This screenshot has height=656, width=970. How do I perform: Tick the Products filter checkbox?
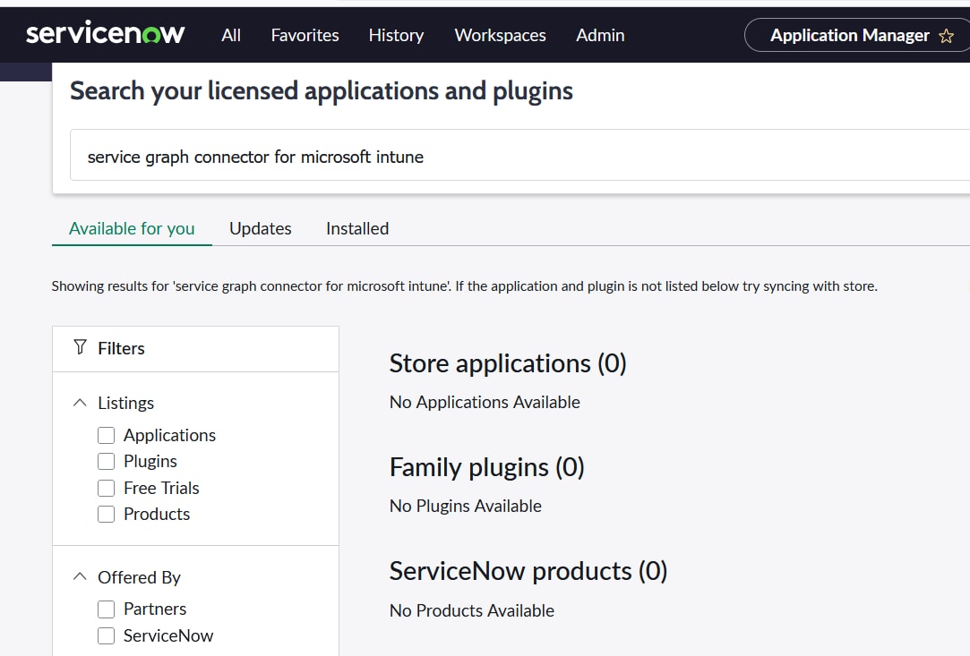click(x=107, y=514)
